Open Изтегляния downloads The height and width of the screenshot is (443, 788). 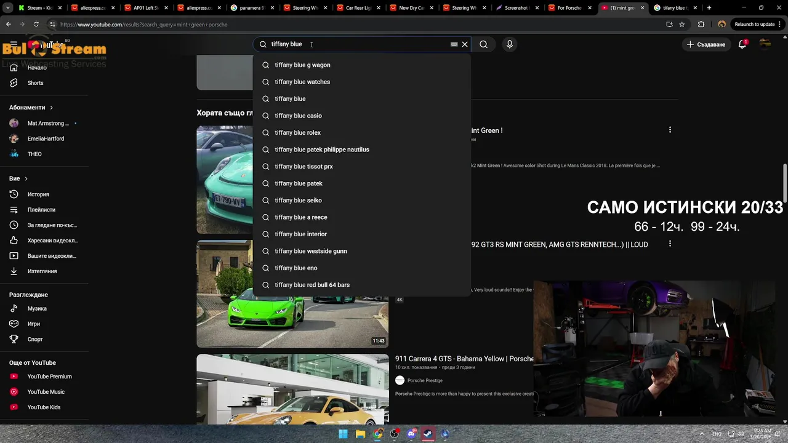pos(43,271)
